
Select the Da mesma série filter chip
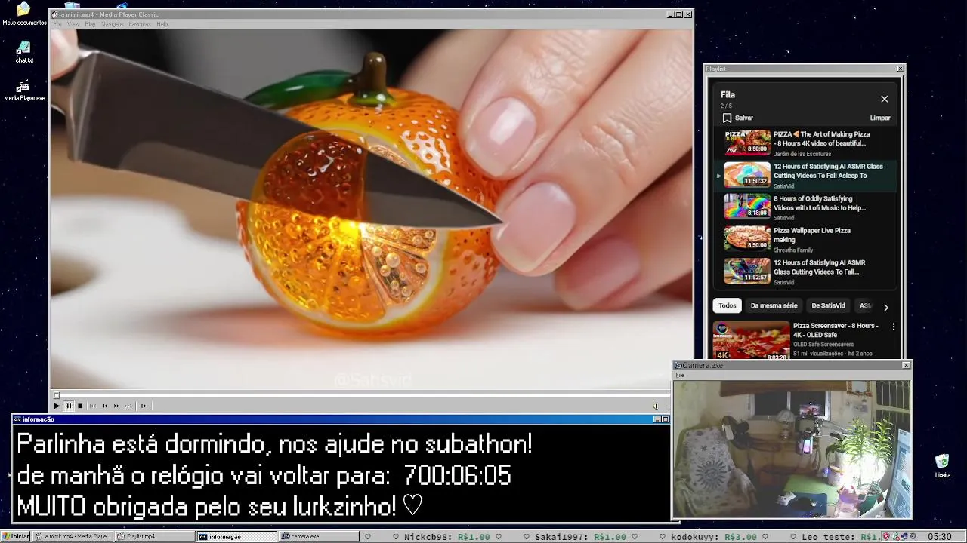(x=774, y=305)
